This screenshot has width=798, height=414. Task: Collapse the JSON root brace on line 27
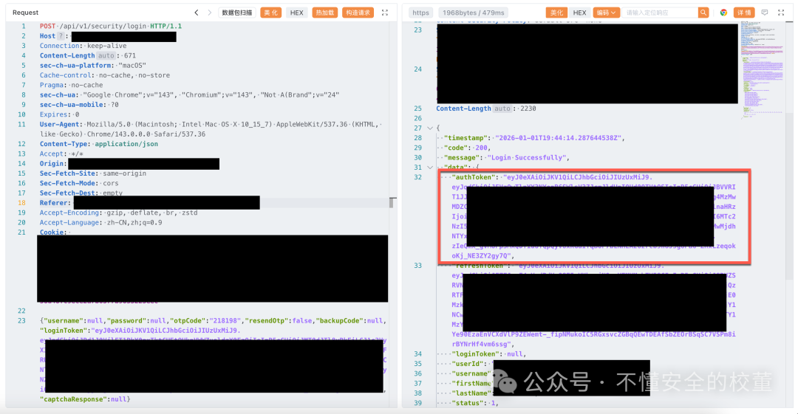click(x=430, y=128)
